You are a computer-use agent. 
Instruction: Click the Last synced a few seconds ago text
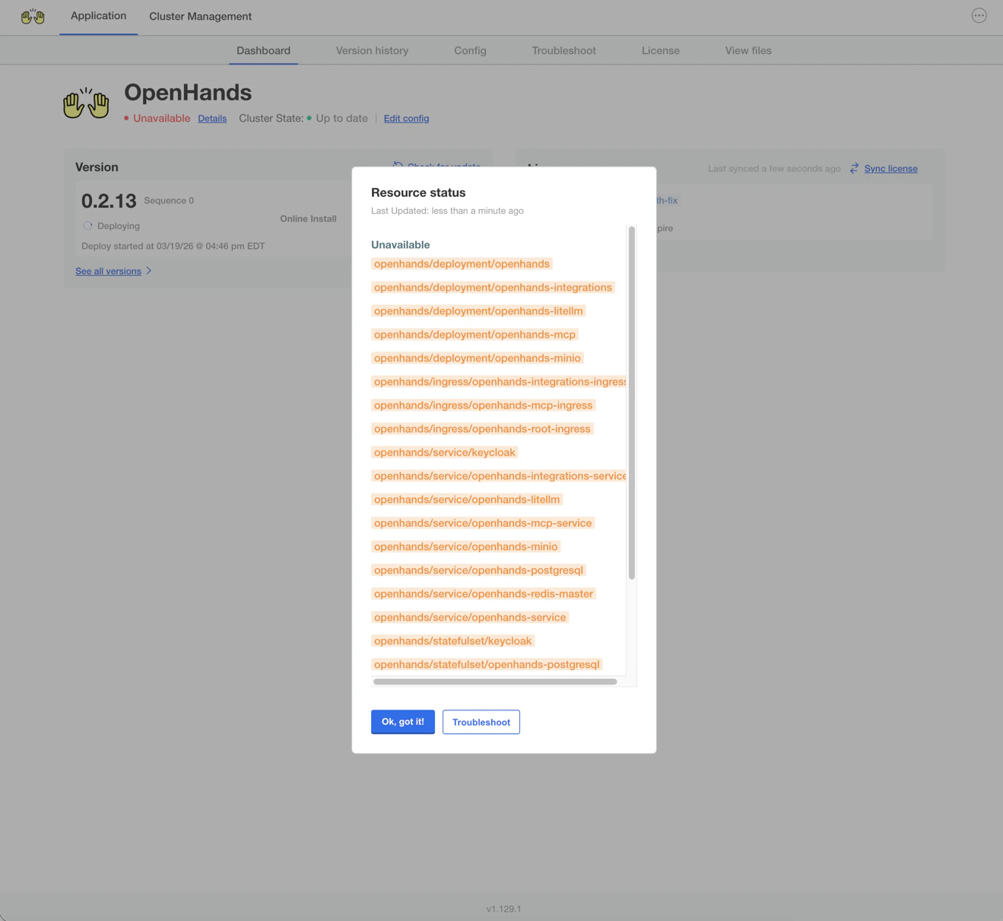point(774,168)
